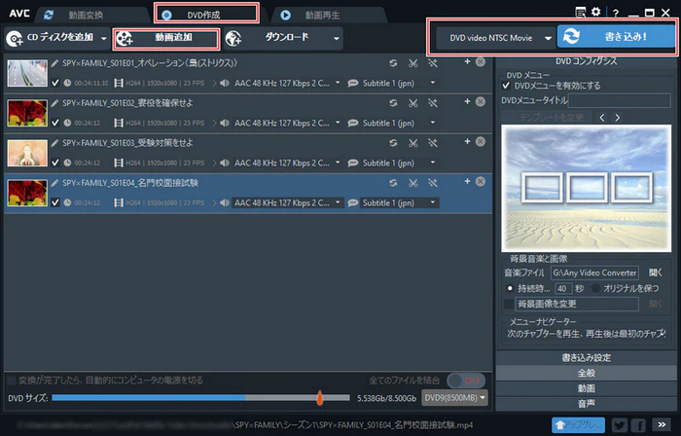Click the scissors clip icon on the S01E01 row
This screenshot has width=681, height=436.
point(413,63)
